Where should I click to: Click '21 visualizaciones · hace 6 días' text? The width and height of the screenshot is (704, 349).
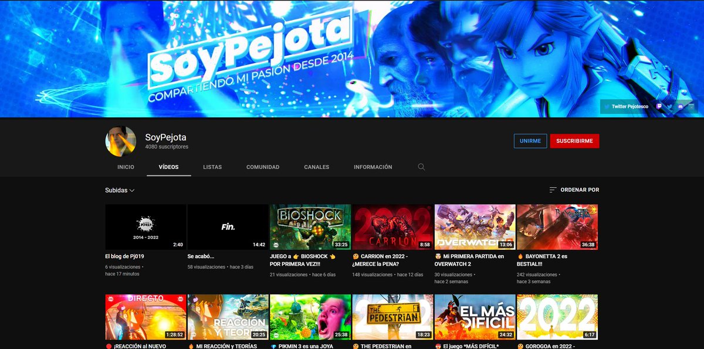(x=303, y=274)
